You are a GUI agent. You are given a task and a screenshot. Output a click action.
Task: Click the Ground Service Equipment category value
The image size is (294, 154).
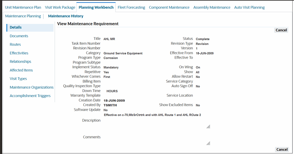coord(123,53)
